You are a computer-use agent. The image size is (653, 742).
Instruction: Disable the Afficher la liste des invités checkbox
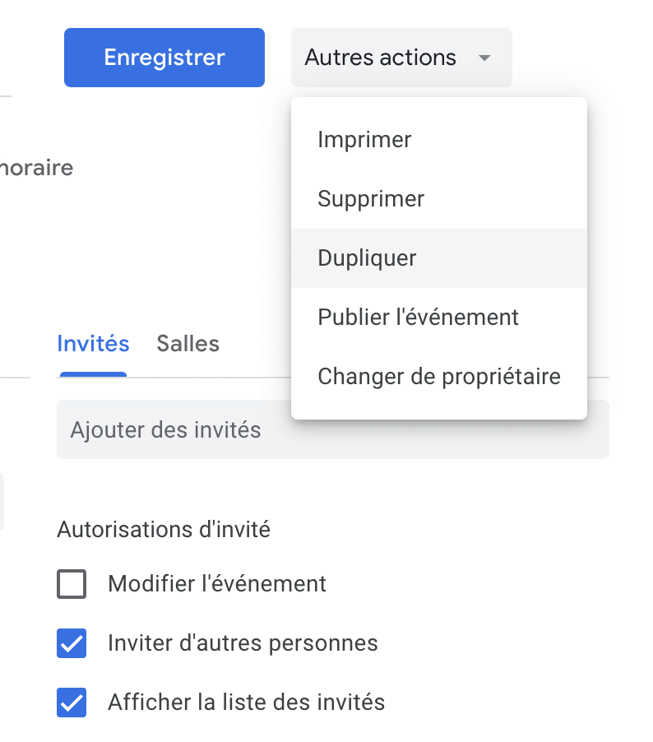pyautogui.click(x=72, y=703)
